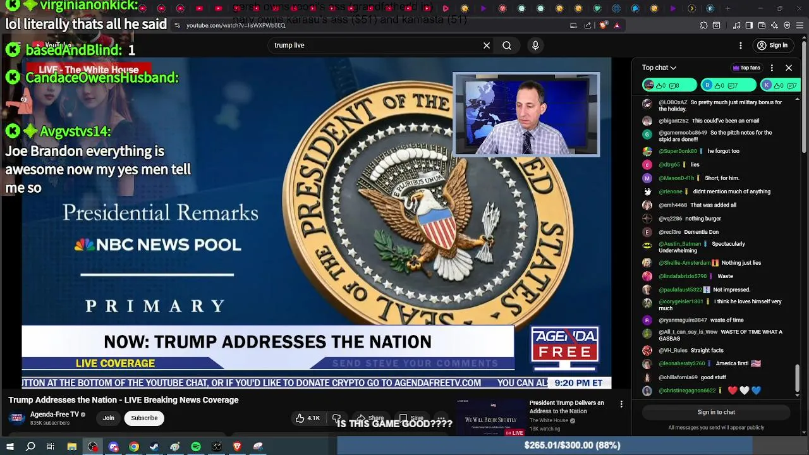The image size is (809, 455).
Task: Open options for the recommended White House video
Action: point(621,404)
